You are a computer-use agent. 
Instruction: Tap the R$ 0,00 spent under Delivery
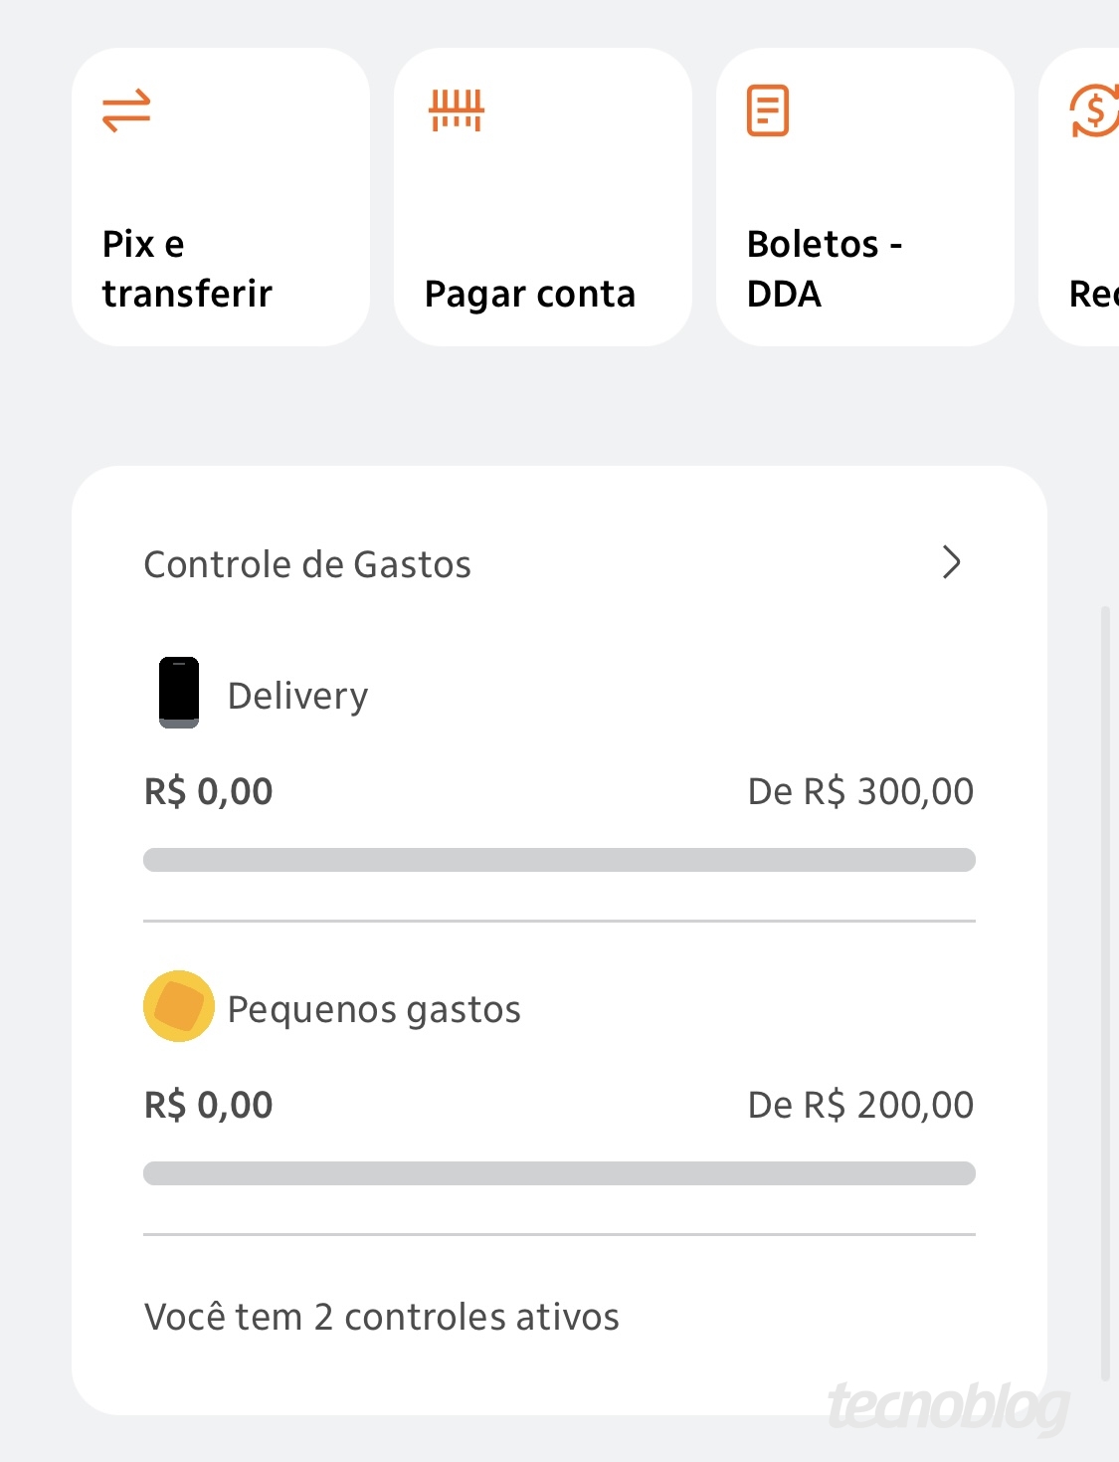click(209, 791)
